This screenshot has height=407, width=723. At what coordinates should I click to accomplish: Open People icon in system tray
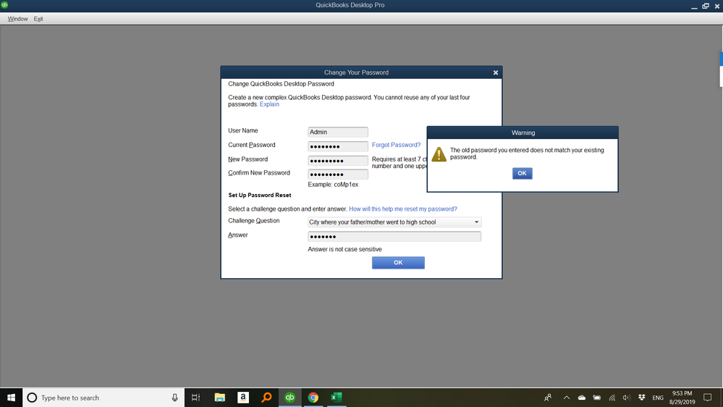[548, 398]
